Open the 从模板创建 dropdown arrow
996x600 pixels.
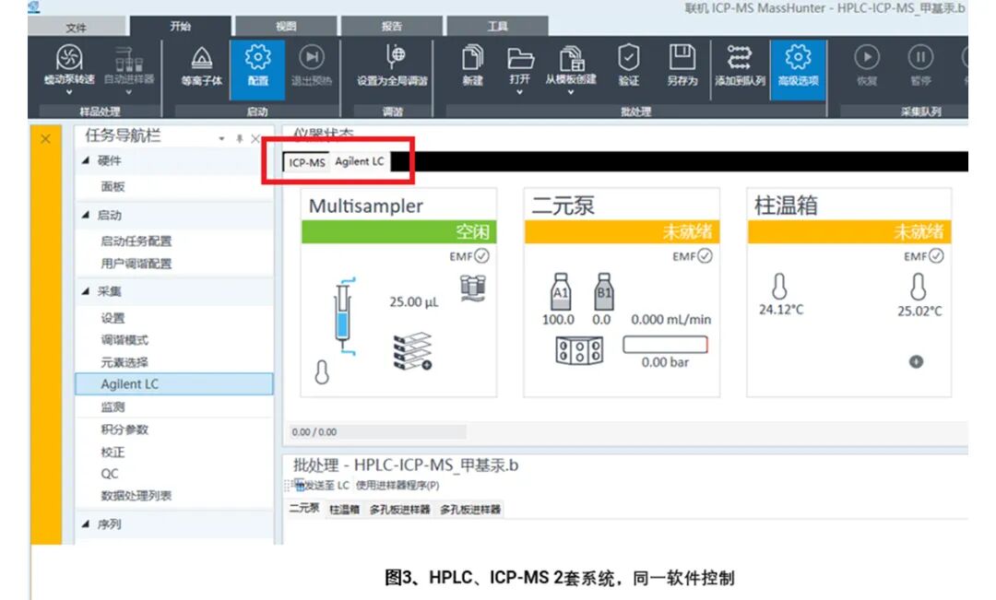click(571, 93)
